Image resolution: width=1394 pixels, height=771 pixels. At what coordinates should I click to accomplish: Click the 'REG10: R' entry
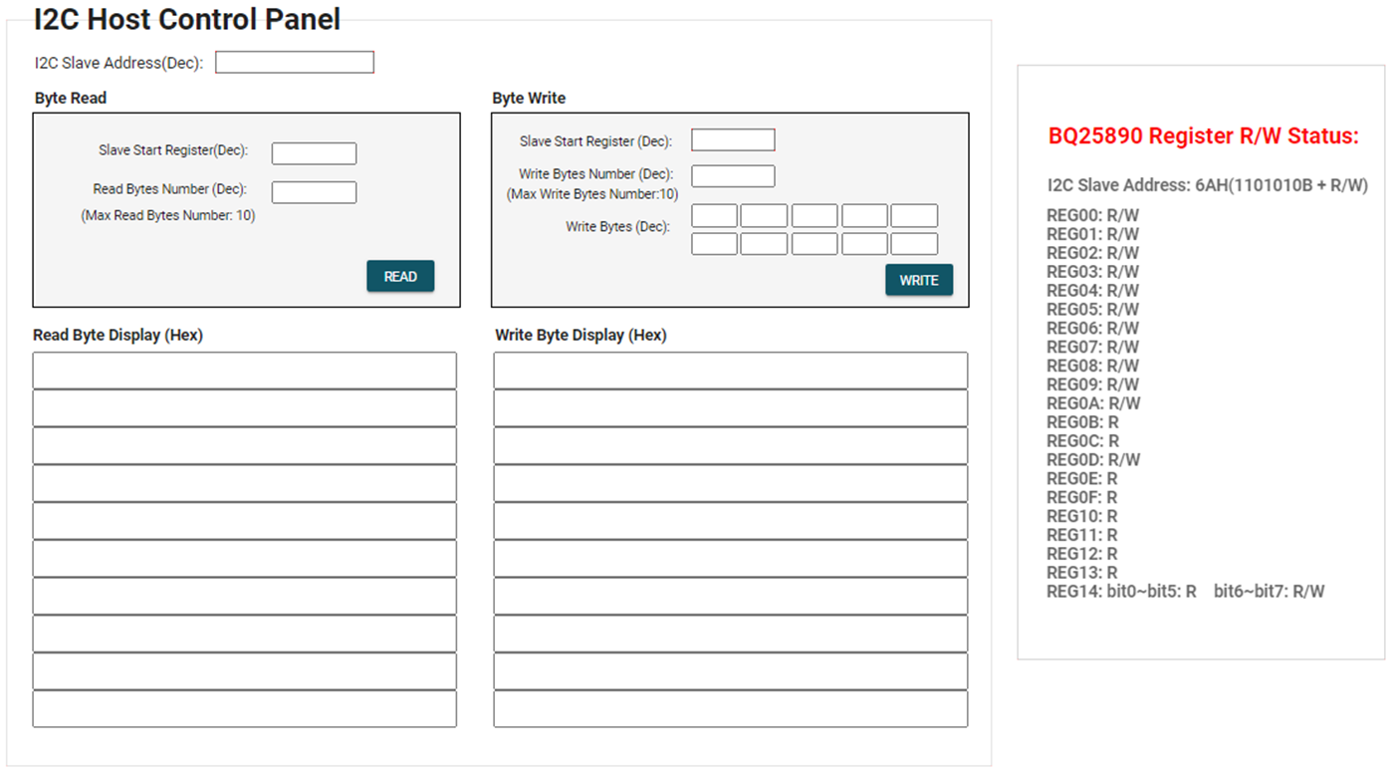1082,516
